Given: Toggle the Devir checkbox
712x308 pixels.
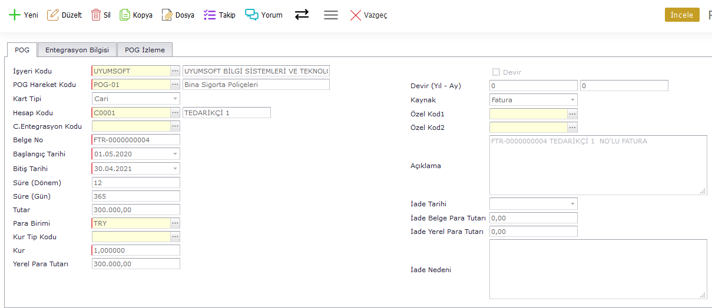Looking at the screenshot, I should (x=496, y=72).
